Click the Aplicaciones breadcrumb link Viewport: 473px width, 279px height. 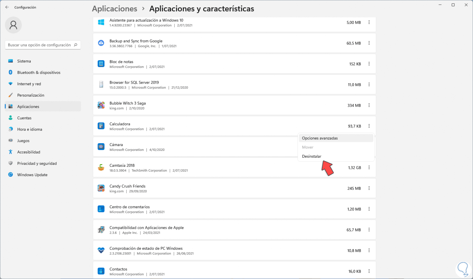click(x=115, y=9)
